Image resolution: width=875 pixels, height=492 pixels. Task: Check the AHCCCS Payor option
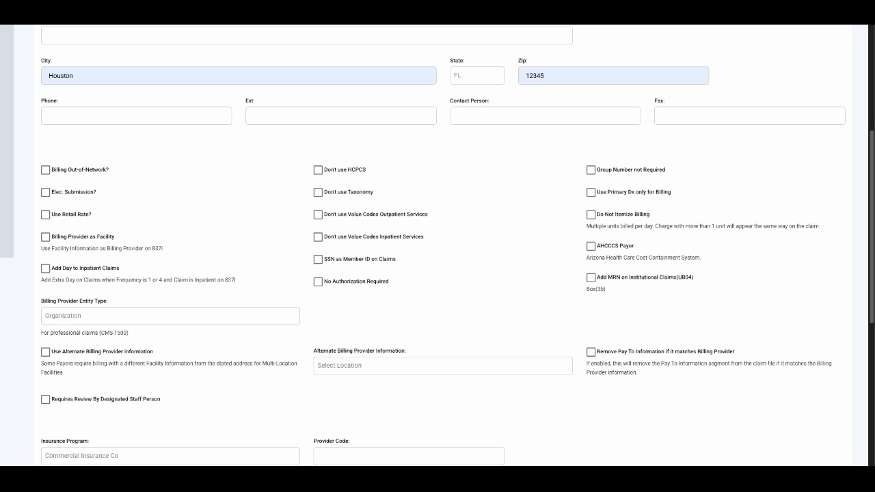[x=591, y=245]
